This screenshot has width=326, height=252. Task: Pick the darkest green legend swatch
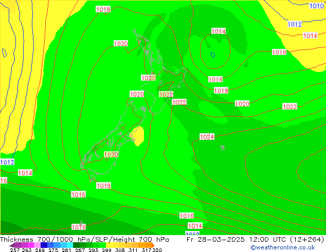click(76, 245)
